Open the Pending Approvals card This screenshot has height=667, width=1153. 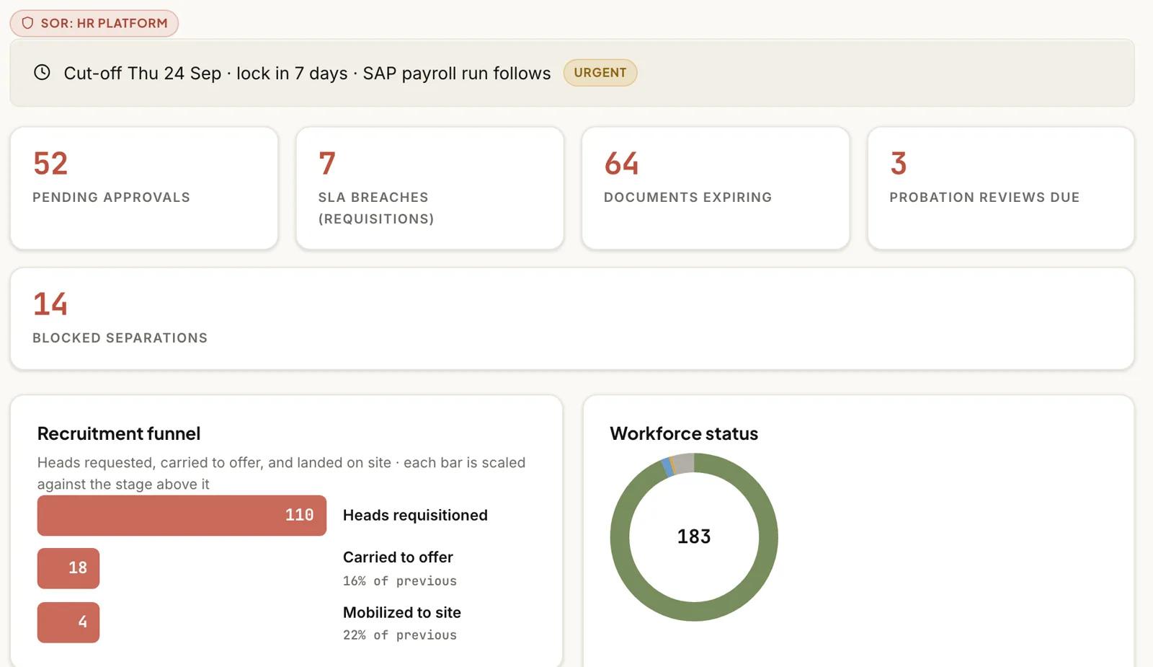pyautogui.click(x=144, y=188)
